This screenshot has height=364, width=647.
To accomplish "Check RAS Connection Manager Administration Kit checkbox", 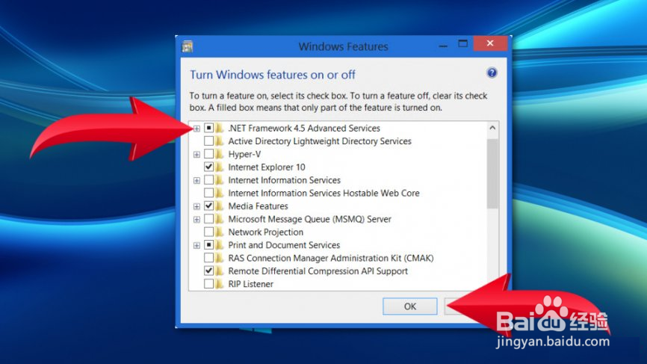I will (x=208, y=258).
